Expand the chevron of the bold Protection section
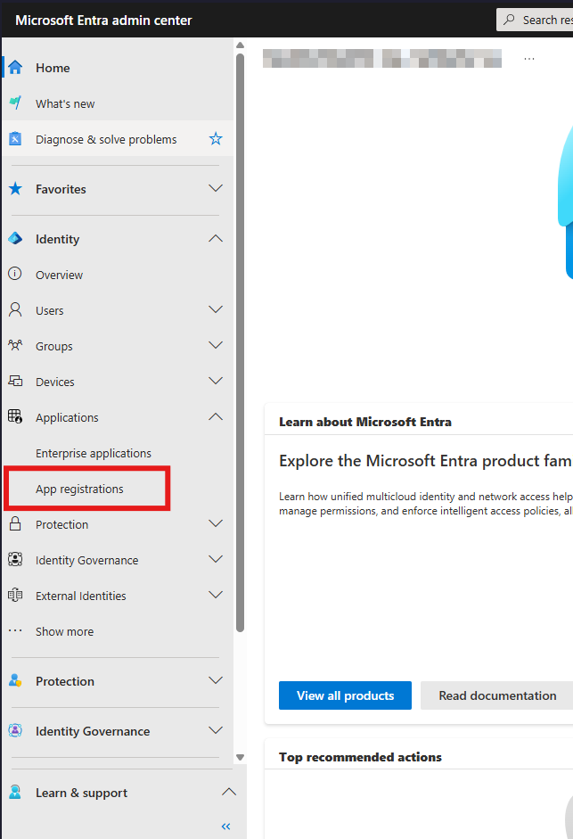The image size is (573, 839). point(216,680)
